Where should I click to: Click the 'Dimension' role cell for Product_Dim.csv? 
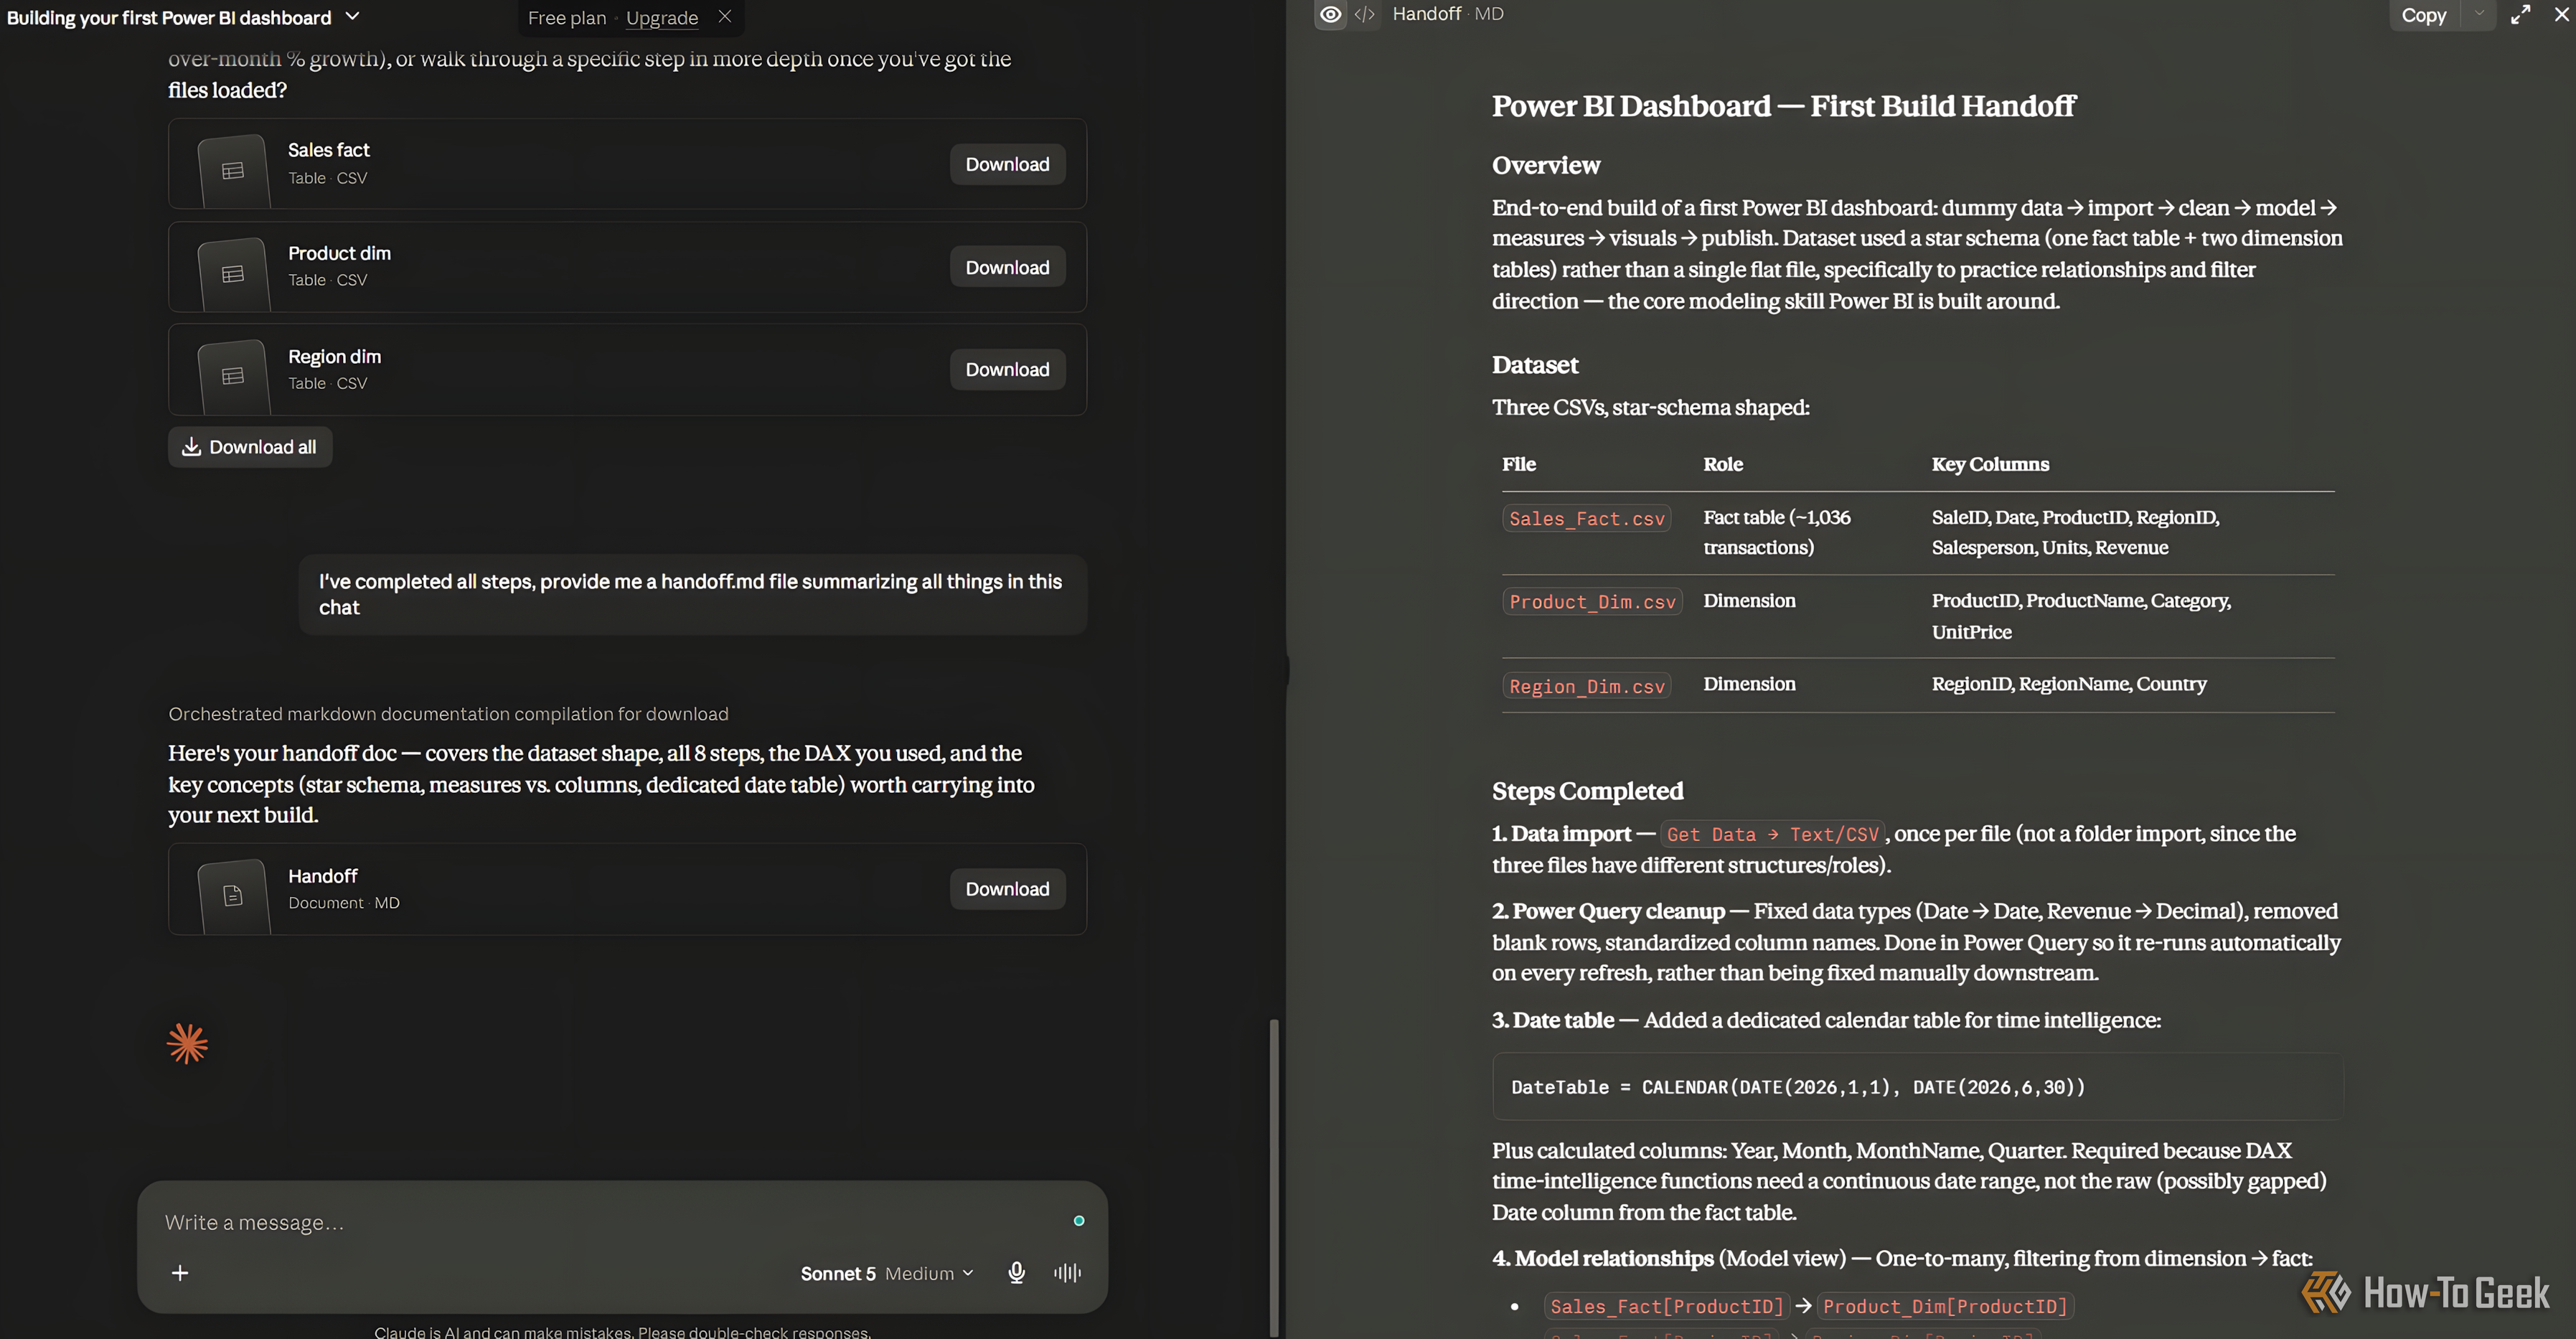pos(1749,601)
